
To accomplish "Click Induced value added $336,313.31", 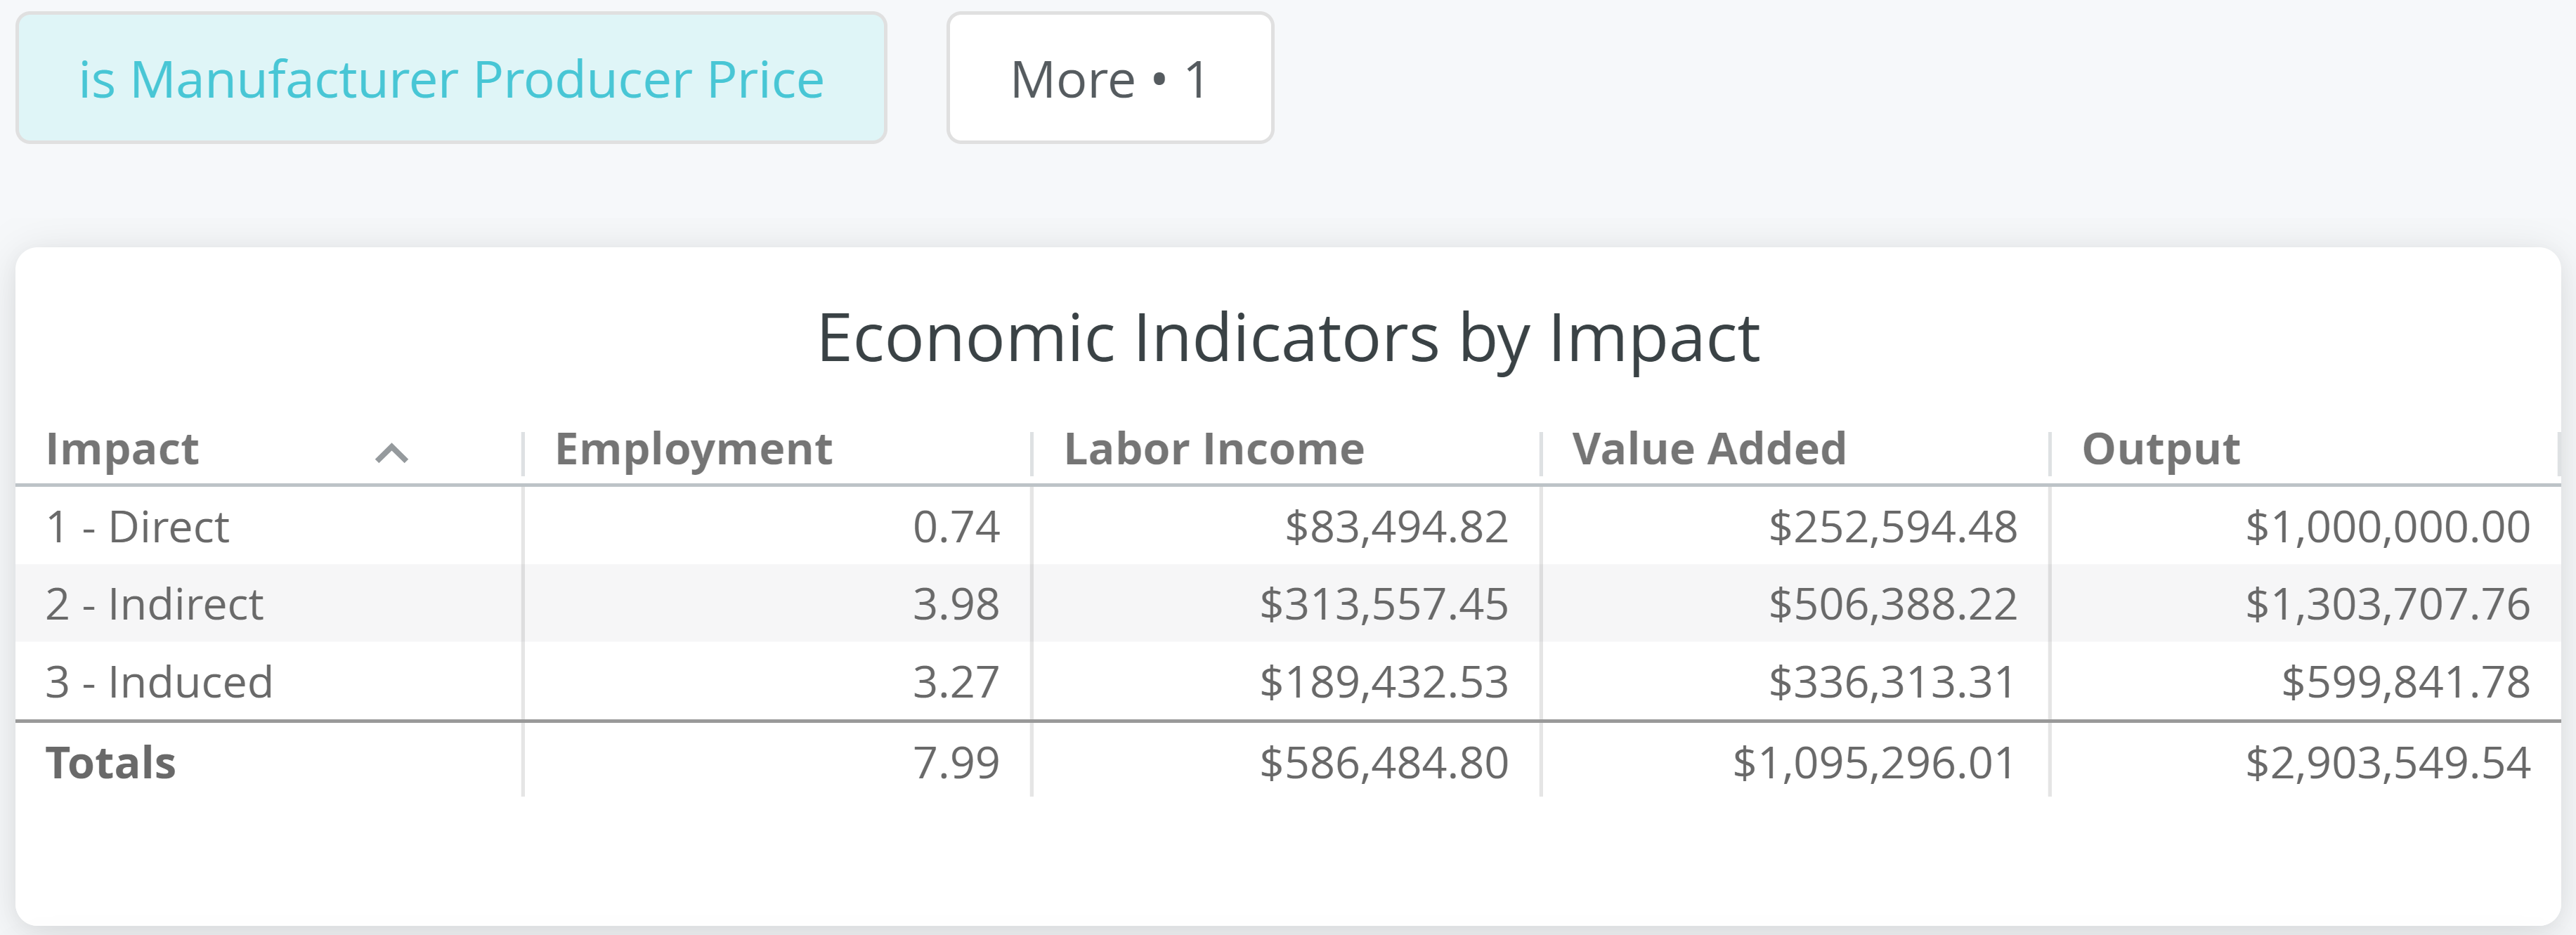I will 1891,682.
